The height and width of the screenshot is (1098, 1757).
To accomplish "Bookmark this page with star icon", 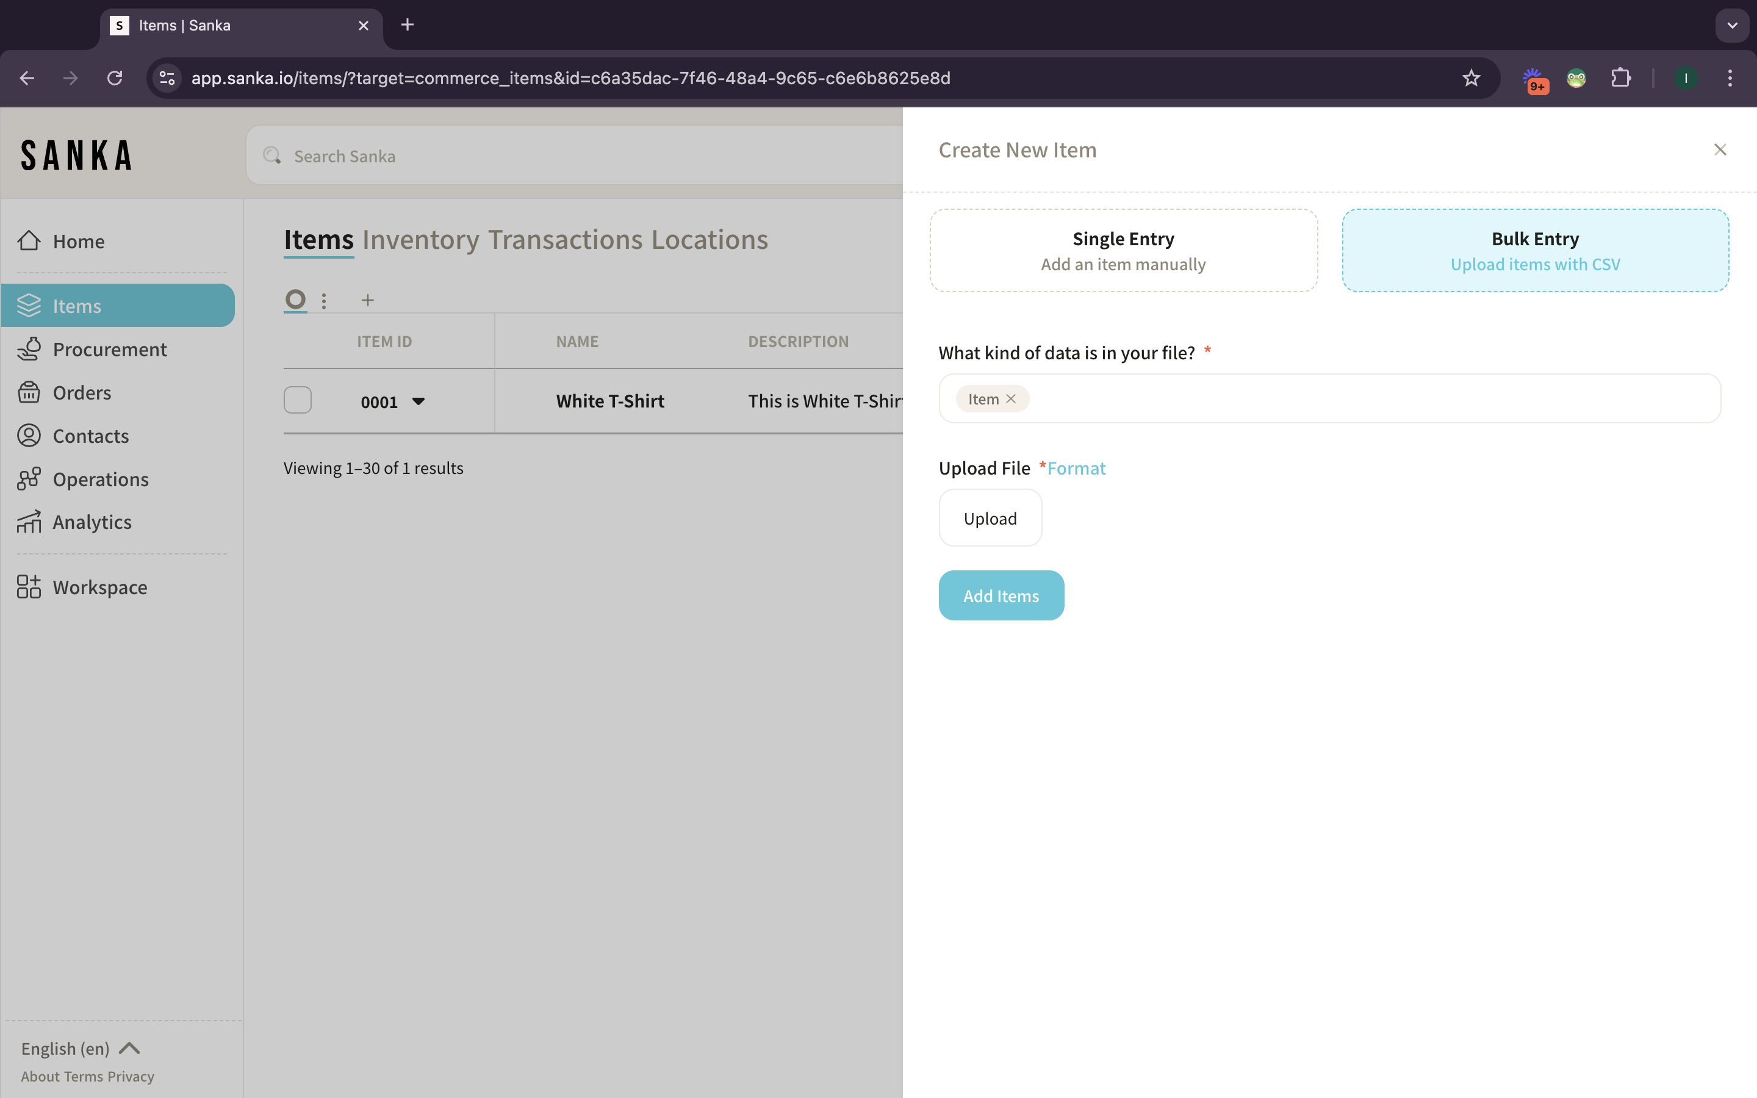I will pyautogui.click(x=1471, y=77).
